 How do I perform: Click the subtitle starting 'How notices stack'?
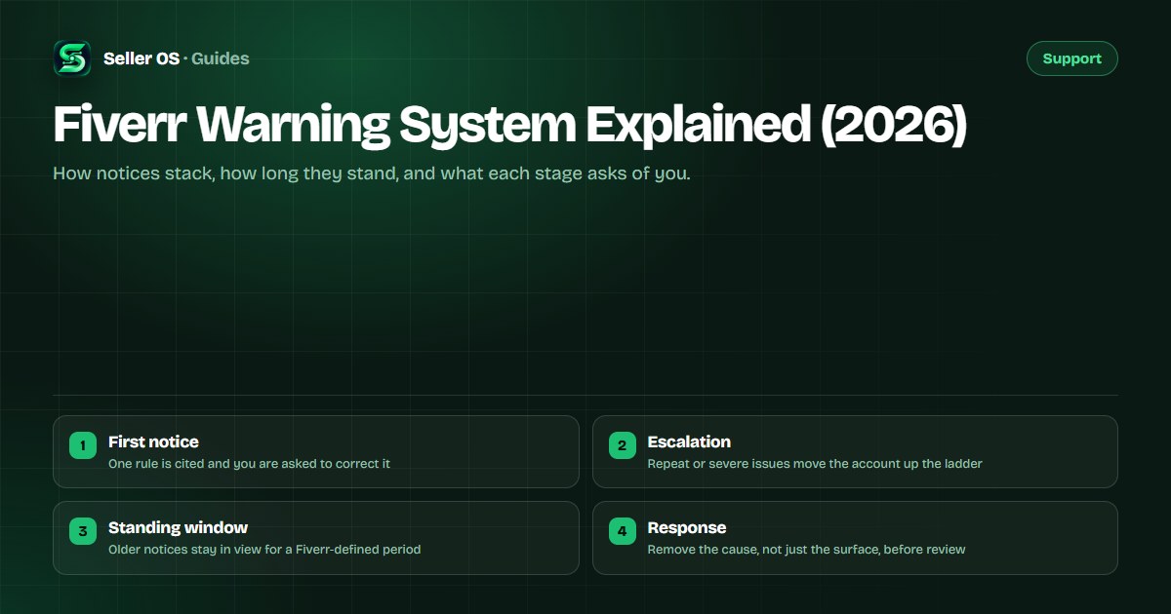(x=372, y=174)
